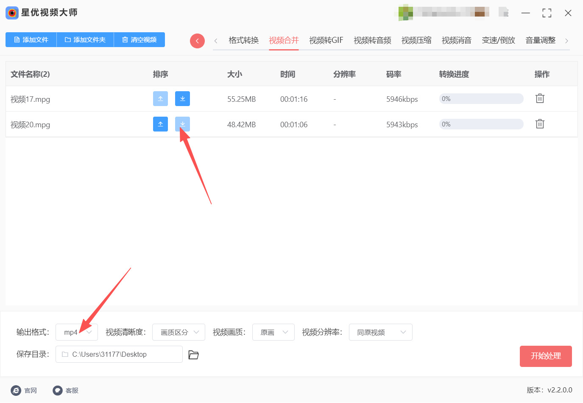Start processing with the 开始处理 button
The width and height of the screenshot is (583, 403).
(x=546, y=356)
